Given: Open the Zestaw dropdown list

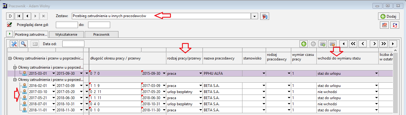Looking at the screenshot, I should point(255,16).
